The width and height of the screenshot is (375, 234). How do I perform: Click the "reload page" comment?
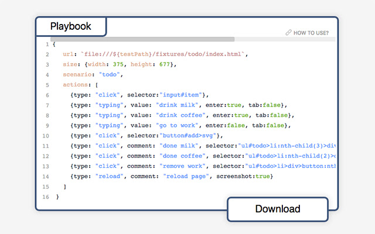point(186,177)
